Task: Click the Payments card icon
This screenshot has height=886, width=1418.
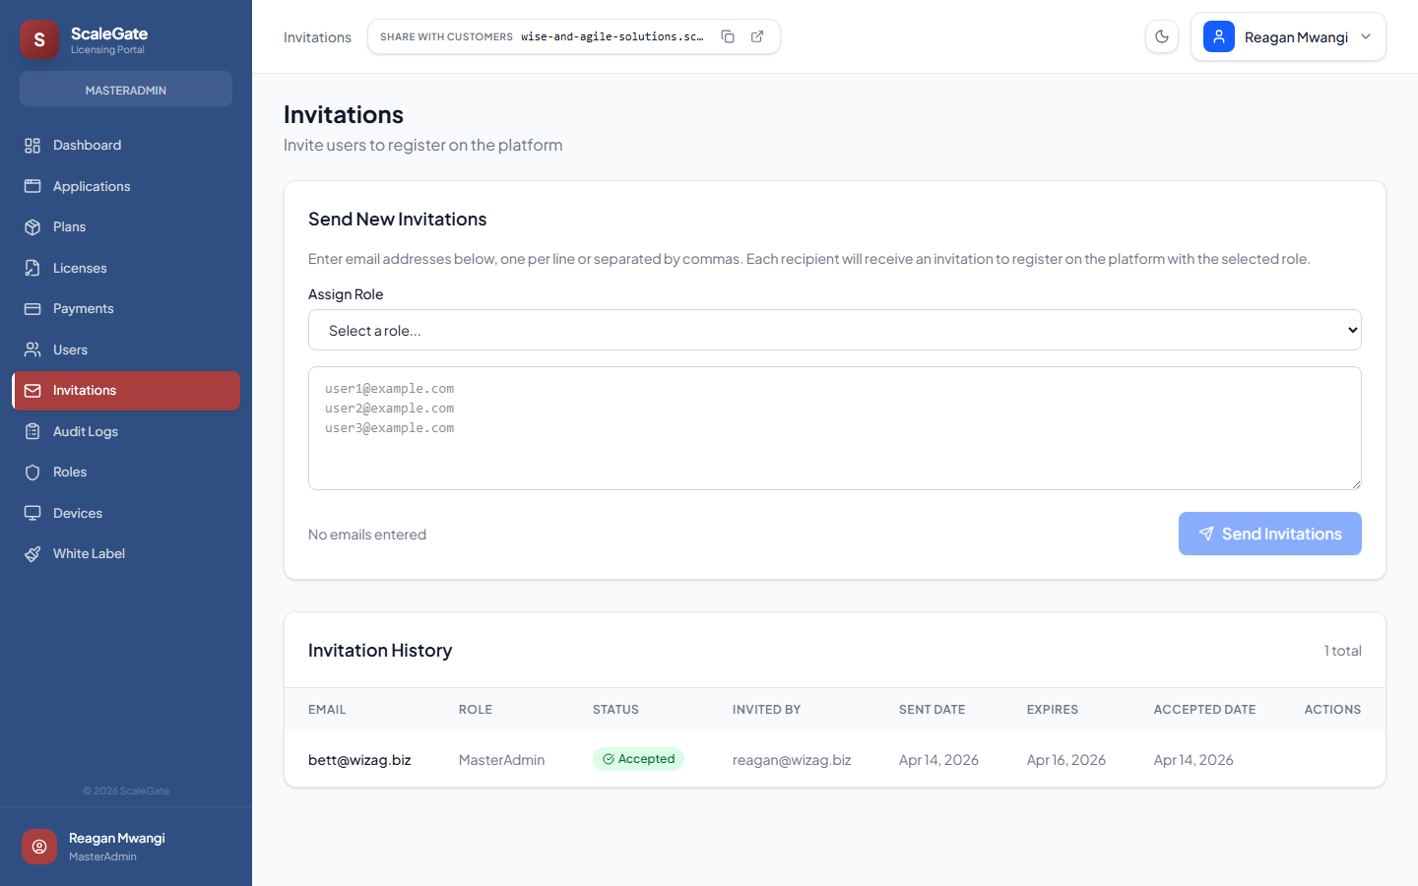Action: tap(32, 309)
